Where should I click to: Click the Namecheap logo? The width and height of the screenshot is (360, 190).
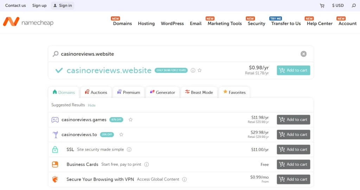click(28, 22)
